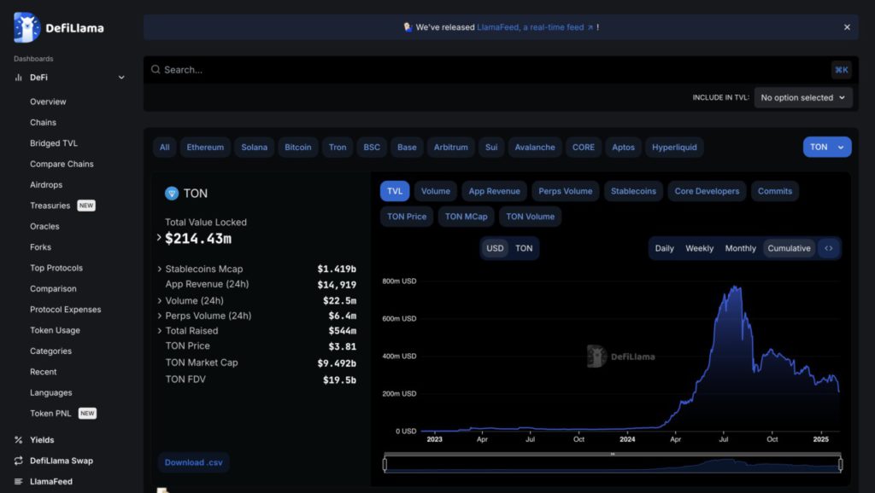The image size is (875, 493).
Task: Select Daily chart grouping
Action: pyautogui.click(x=664, y=248)
